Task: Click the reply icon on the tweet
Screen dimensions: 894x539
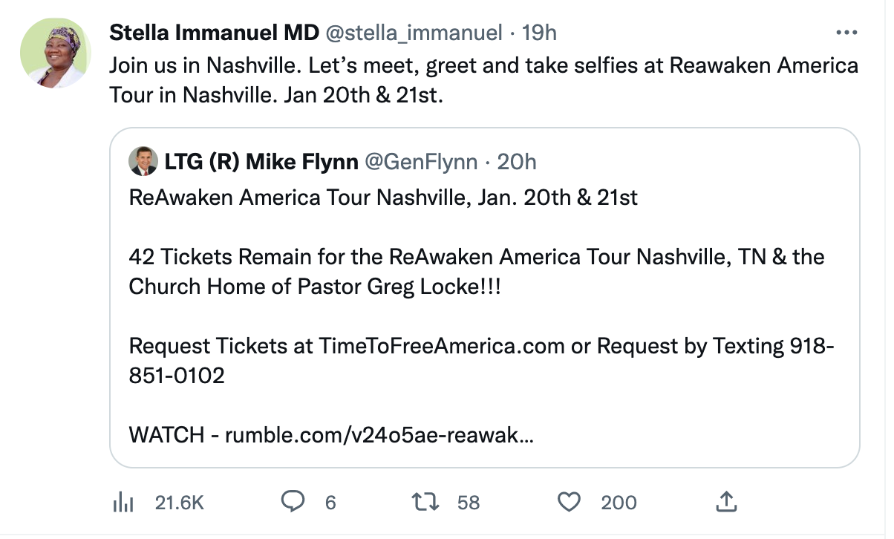Action: [x=293, y=502]
